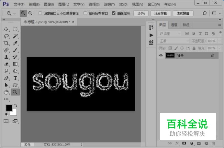
Task: Filter layers by shape layer icon
Action: coord(207,34)
